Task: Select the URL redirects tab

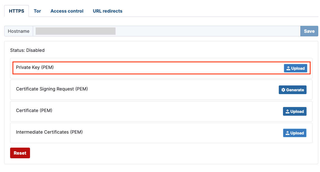Action: (107, 11)
